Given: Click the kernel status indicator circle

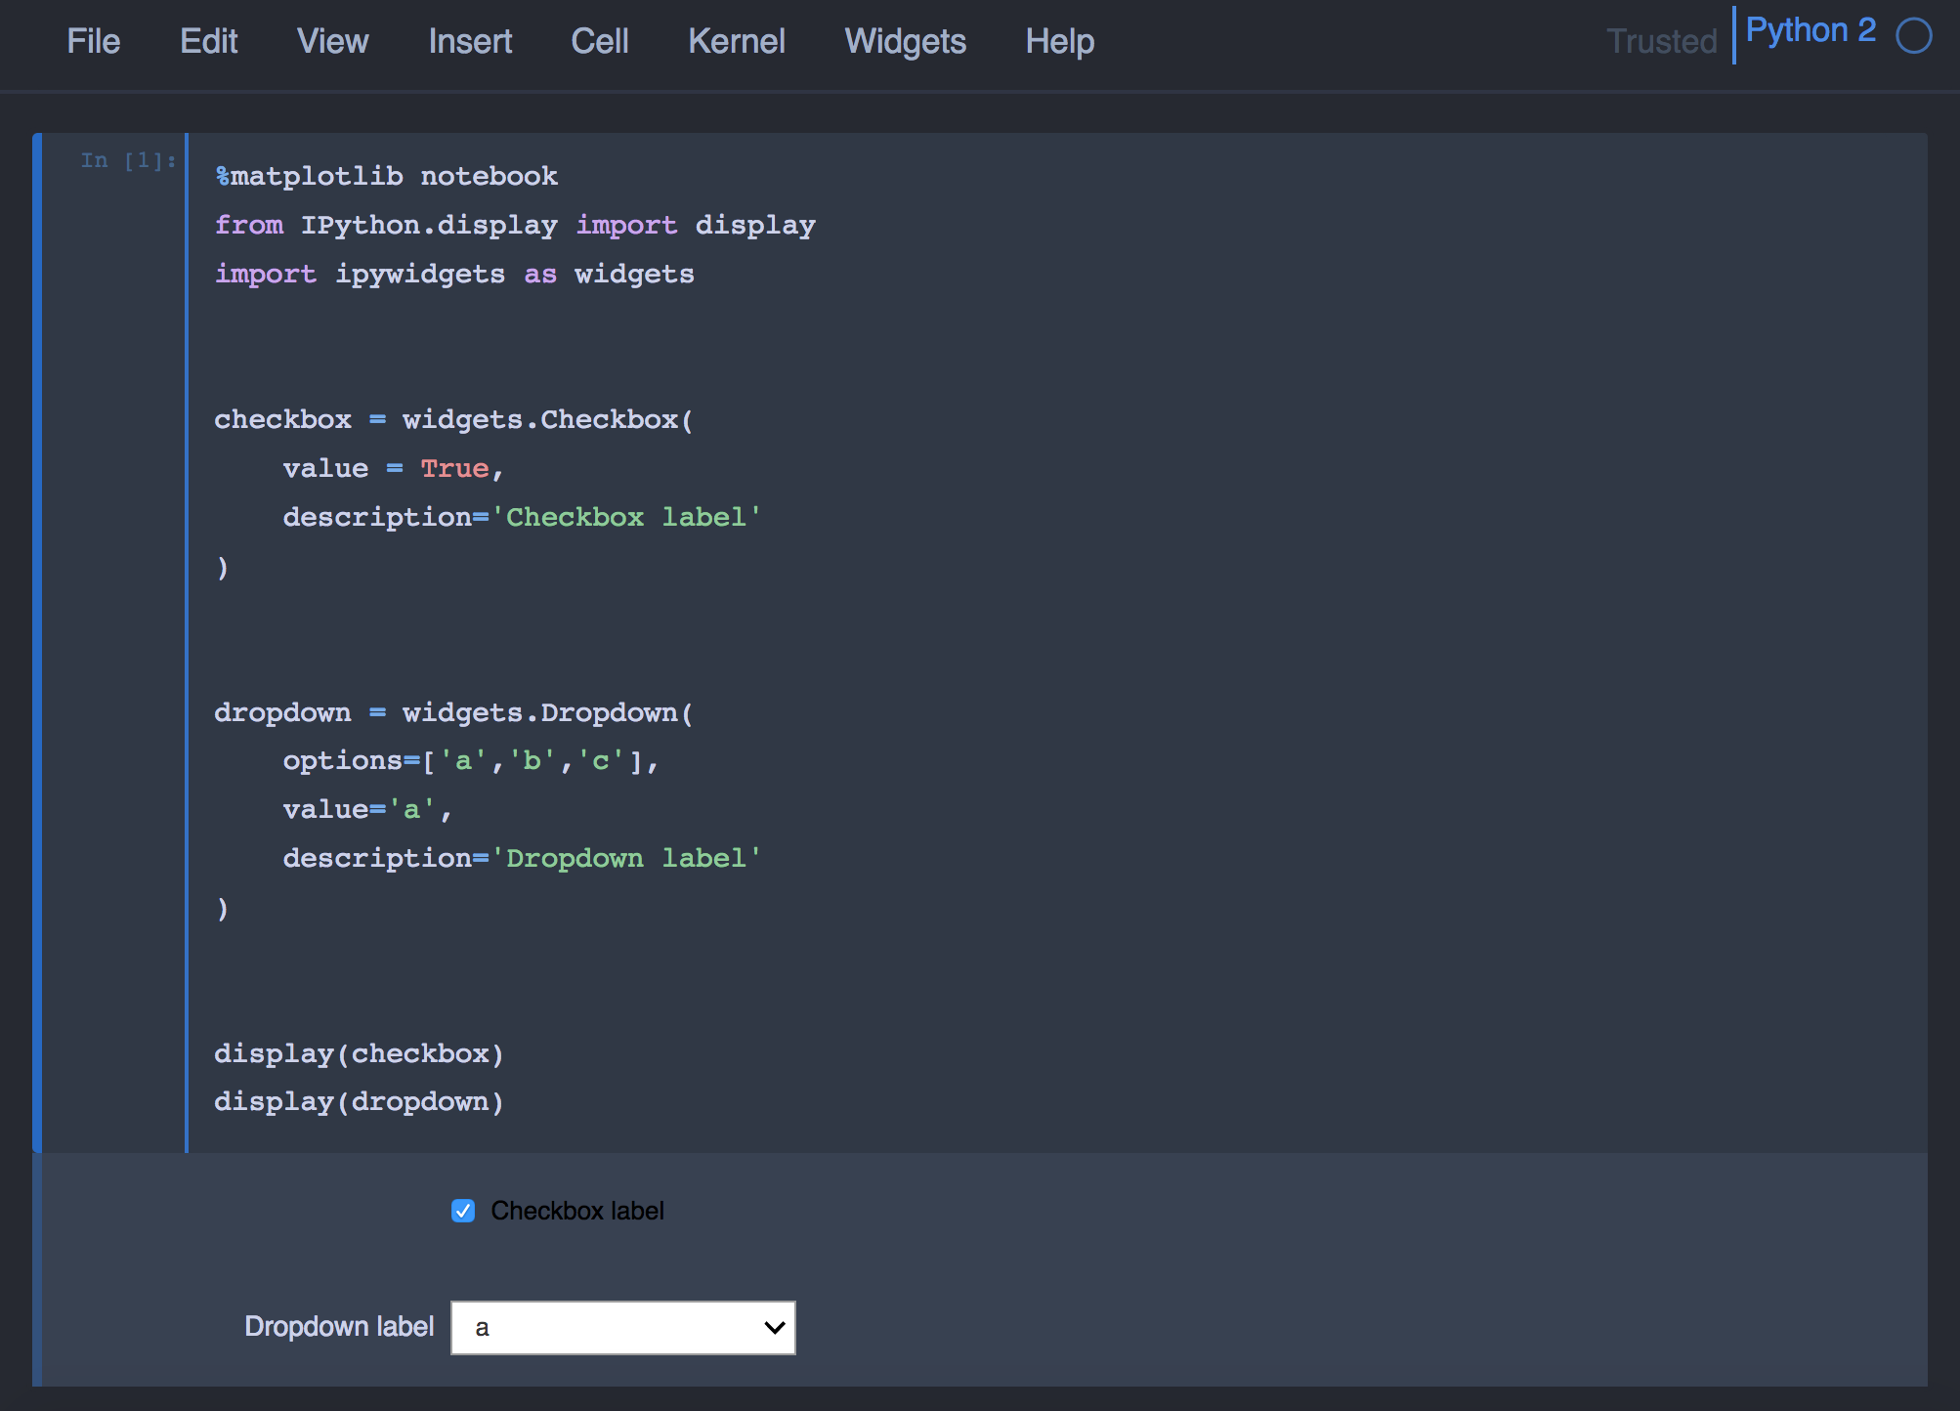Looking at the screenshot, I should coord(1914,35).
